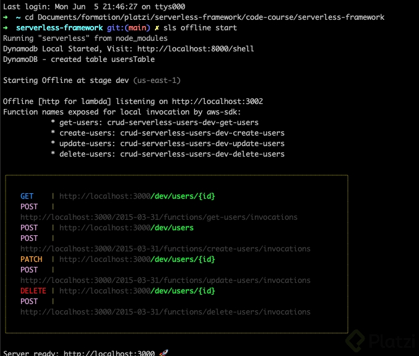
Task: Click the '(us-east-1)' region text
Action: (x=157, y=80)
